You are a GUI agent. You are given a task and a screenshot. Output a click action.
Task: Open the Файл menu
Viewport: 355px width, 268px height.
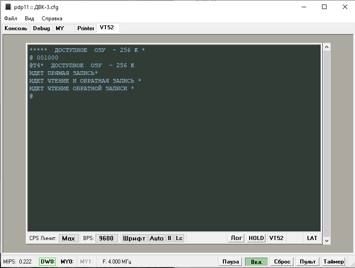[11, 18]
